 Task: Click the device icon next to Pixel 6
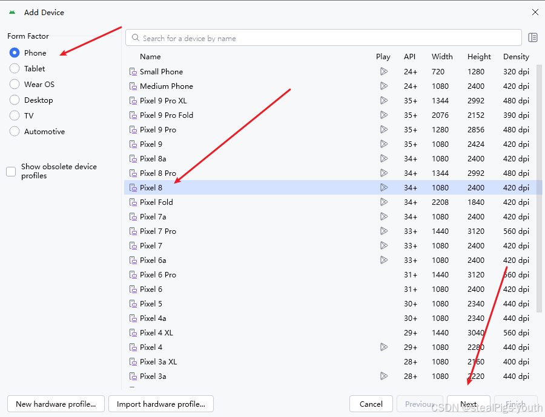click(133, 289)
